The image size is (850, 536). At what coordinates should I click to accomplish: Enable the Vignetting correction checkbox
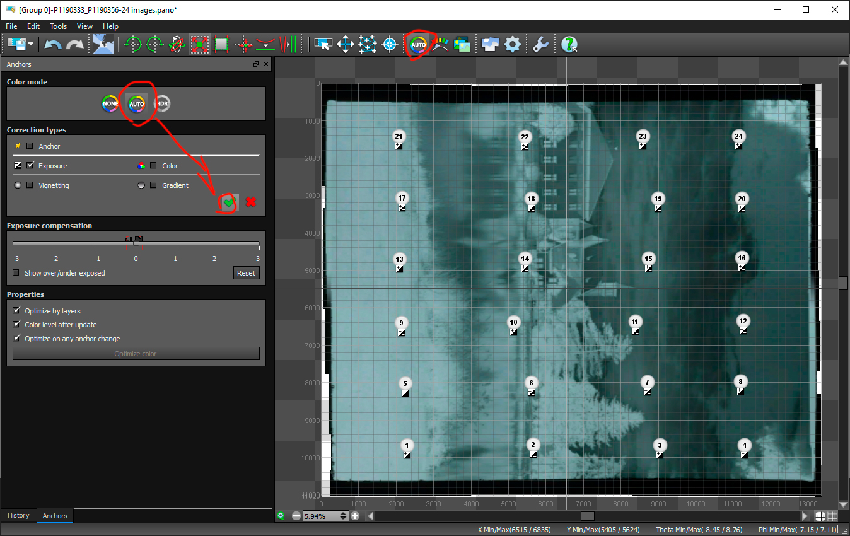click(x=30, y=185)
